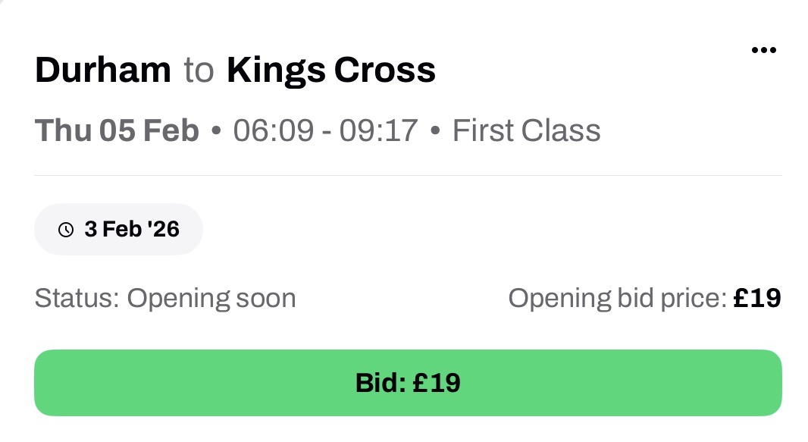Click the 09:17 arrival time
The height and width of the screenshot is (442, 808).
[378, 130]
